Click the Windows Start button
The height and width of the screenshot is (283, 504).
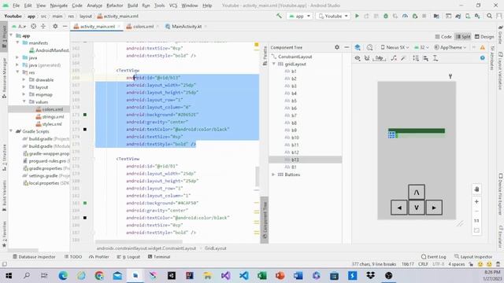[x=9, y=276]
